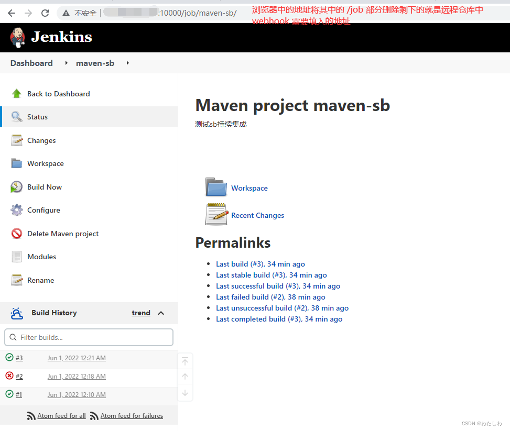Click the Jenkins butler logo
The height and width of the screenshot is (431, 510).
coord(18,37)
